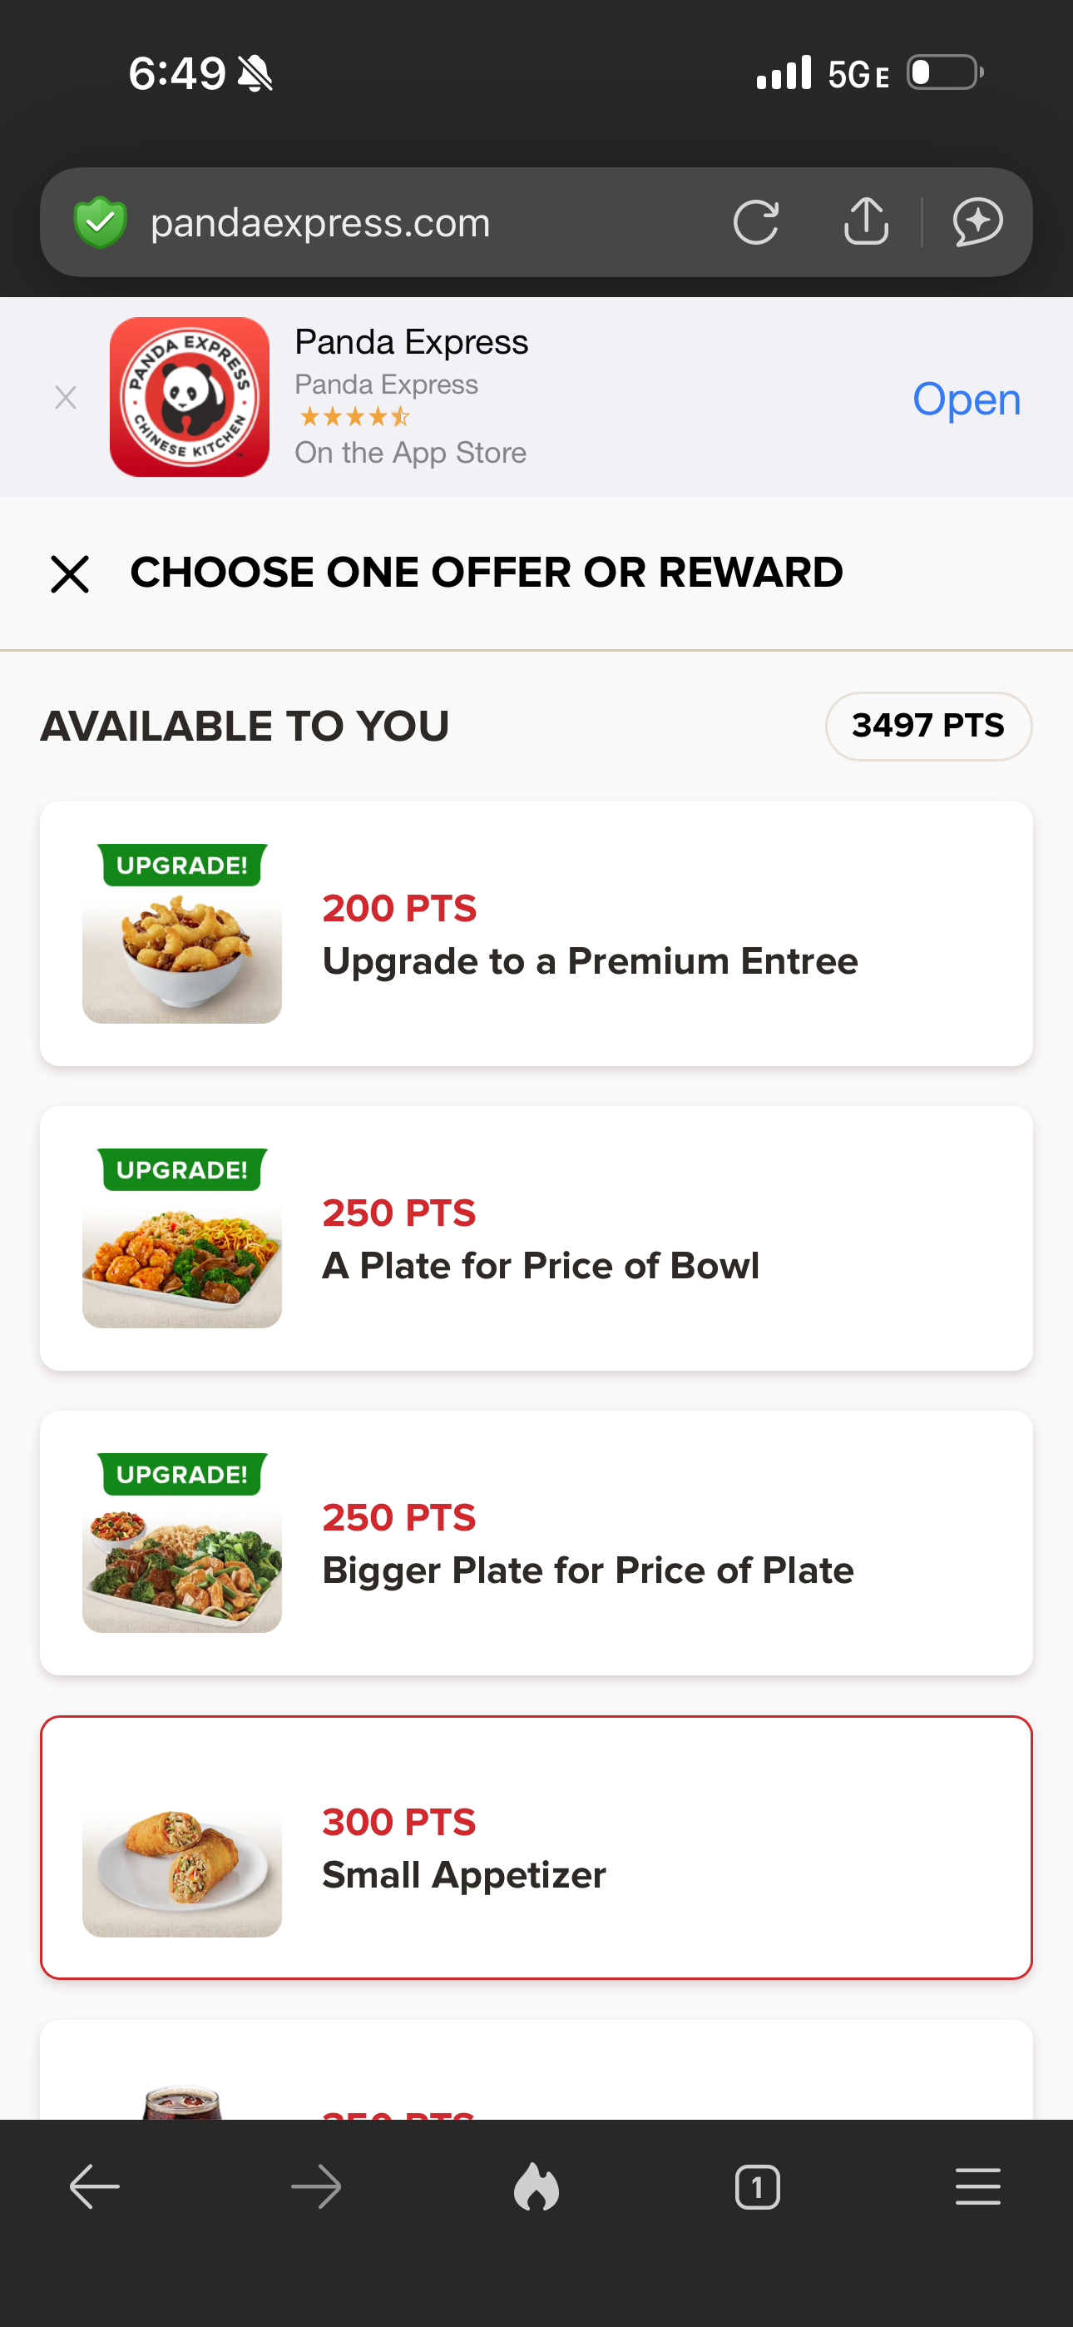Tap the forward navigation arrow
1073x2327 pixels.
tap(316, 2187)
